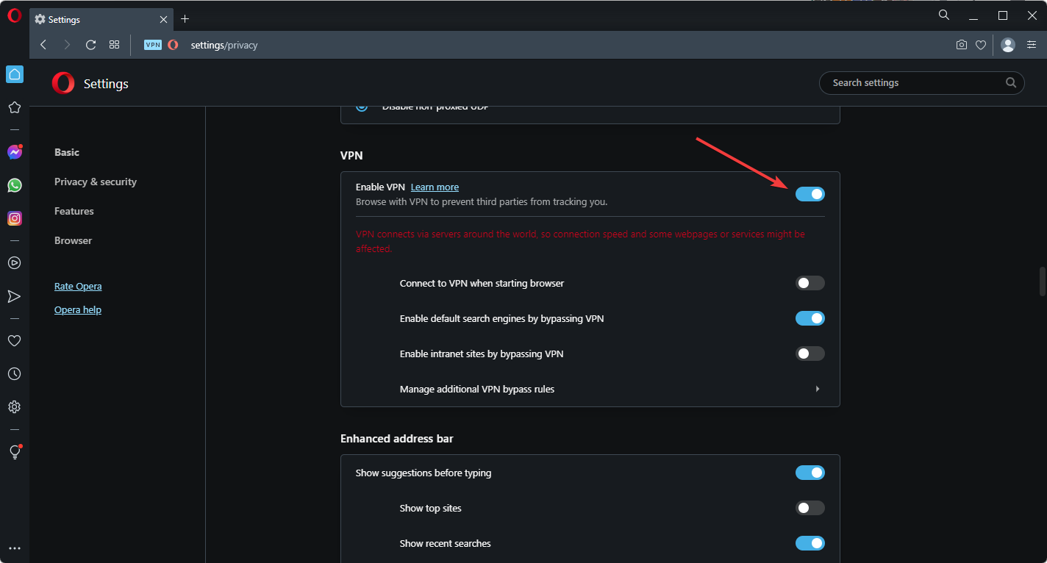Open Features settings section
Viewport: 1047px width, 563px height.
[x=74, y=211]
